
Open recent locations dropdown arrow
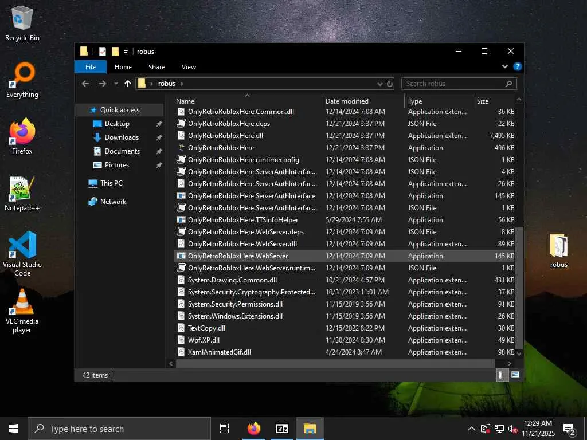click(116, 84)
